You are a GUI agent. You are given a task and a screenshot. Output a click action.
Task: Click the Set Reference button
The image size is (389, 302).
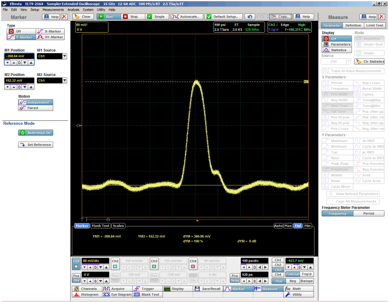(35, 145)
